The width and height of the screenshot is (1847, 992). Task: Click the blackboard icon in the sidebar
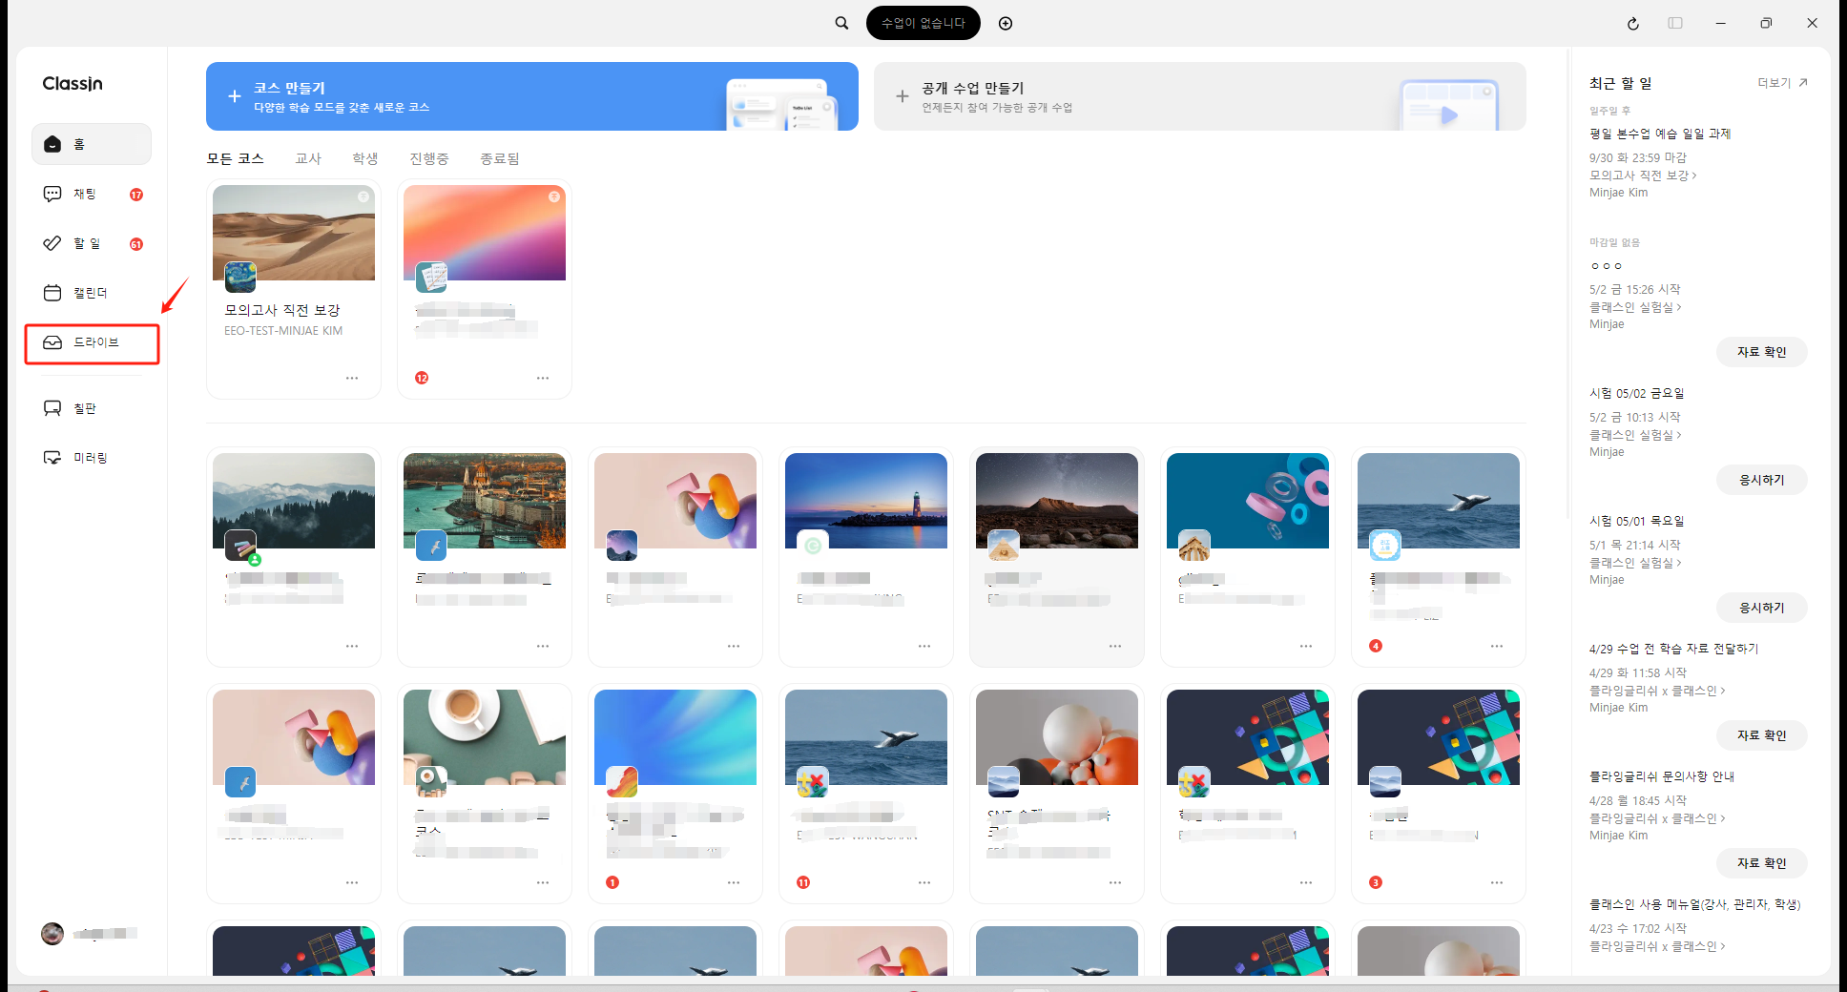(52, 408)
